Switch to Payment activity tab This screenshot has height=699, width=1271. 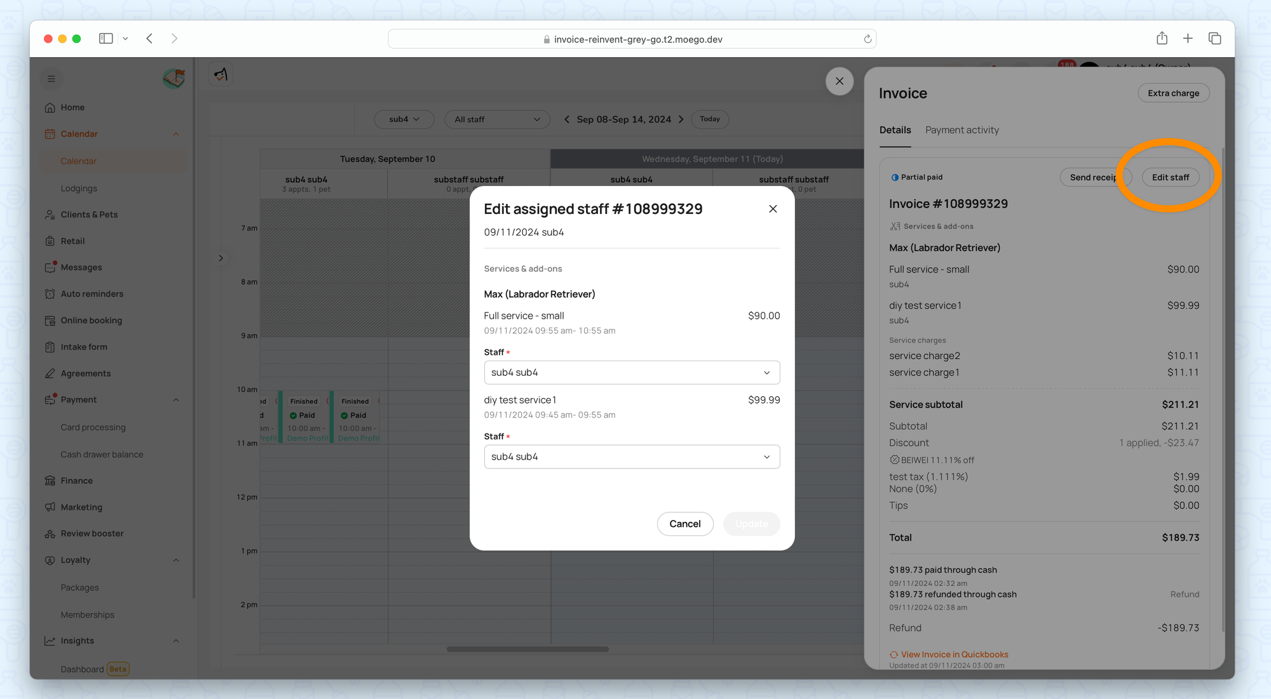point(962,130)
